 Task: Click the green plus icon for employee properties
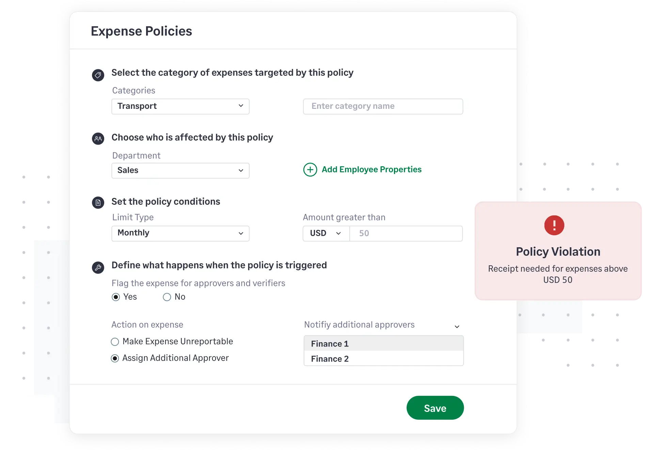(x=310, y=170)
